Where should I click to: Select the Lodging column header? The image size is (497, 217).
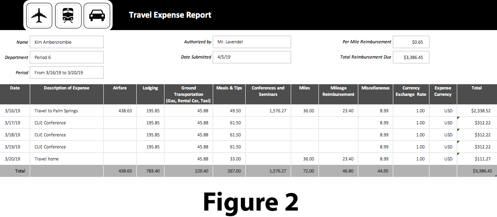coord(150,88)
